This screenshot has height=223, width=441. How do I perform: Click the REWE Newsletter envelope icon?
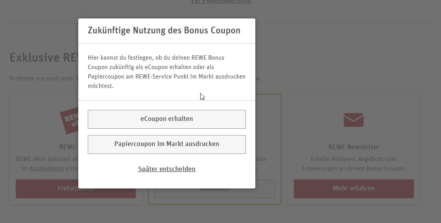click(x=354, y=120)
